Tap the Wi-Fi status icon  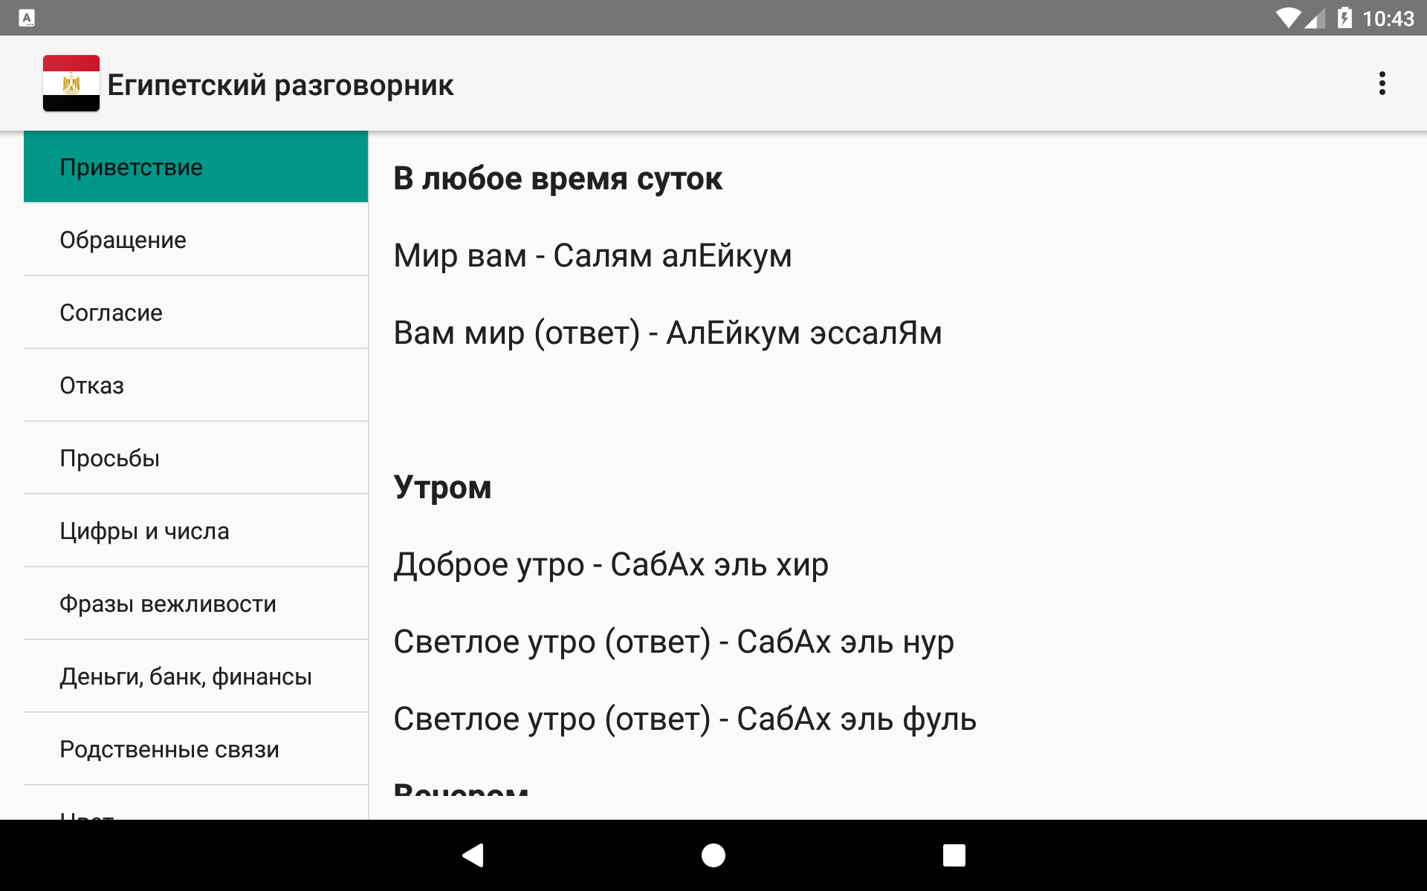(x=1287, y=18)
